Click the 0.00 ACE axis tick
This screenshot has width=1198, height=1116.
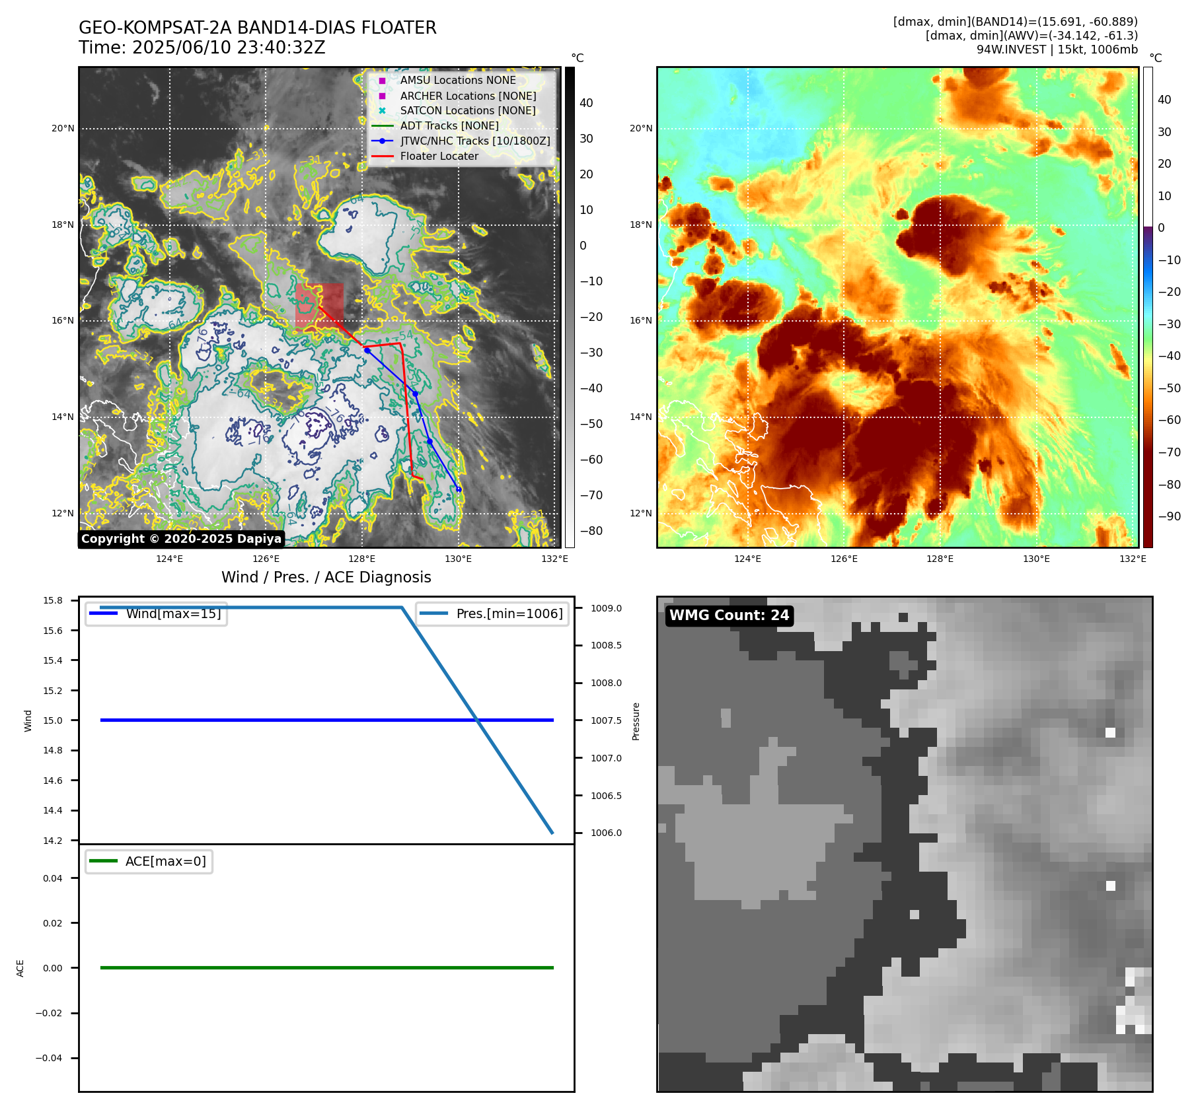[53, 968]
